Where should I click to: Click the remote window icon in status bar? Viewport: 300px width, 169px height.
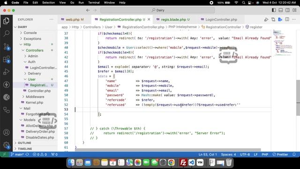(4, 154)
